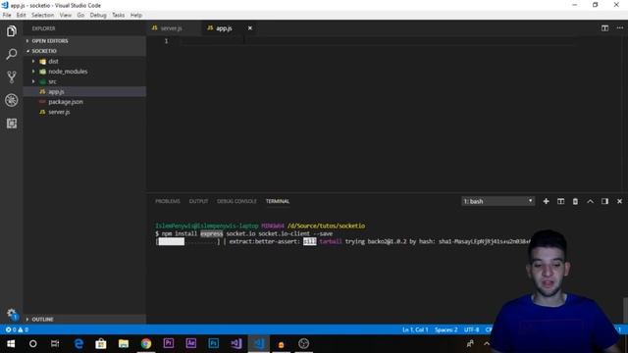Move the panel to the right side

604,201
